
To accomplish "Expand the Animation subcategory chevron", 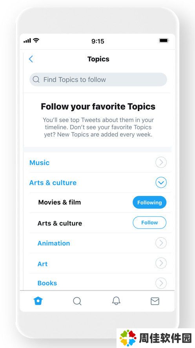I will click(x=161, y=243).
